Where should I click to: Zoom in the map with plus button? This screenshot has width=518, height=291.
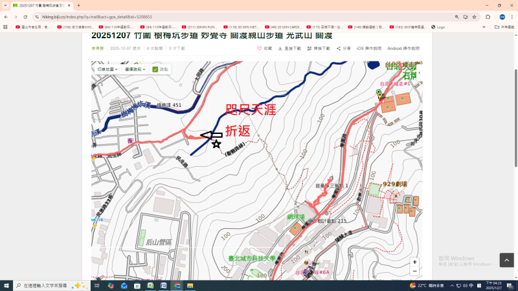pos(414,263)
